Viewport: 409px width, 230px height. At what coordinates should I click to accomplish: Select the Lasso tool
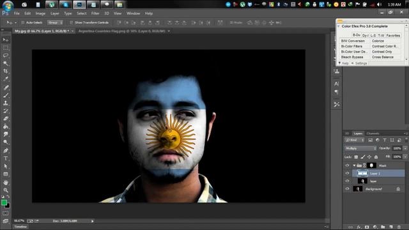6,56
